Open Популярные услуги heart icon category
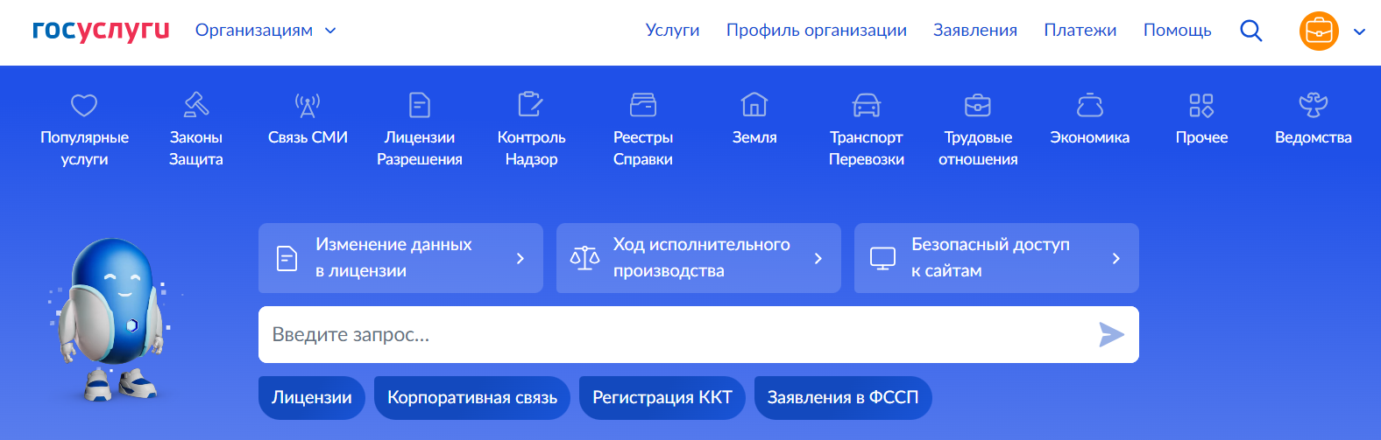The height and width of the screenshot is (440, 1381). pyautogui.click(x=84, y=106)
